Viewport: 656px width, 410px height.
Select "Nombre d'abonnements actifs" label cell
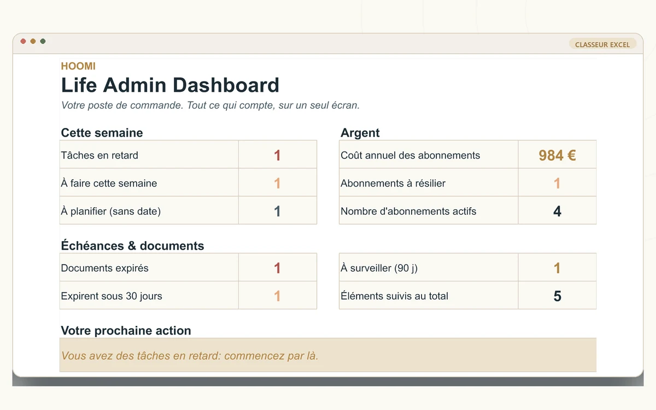tap(429, 210)
